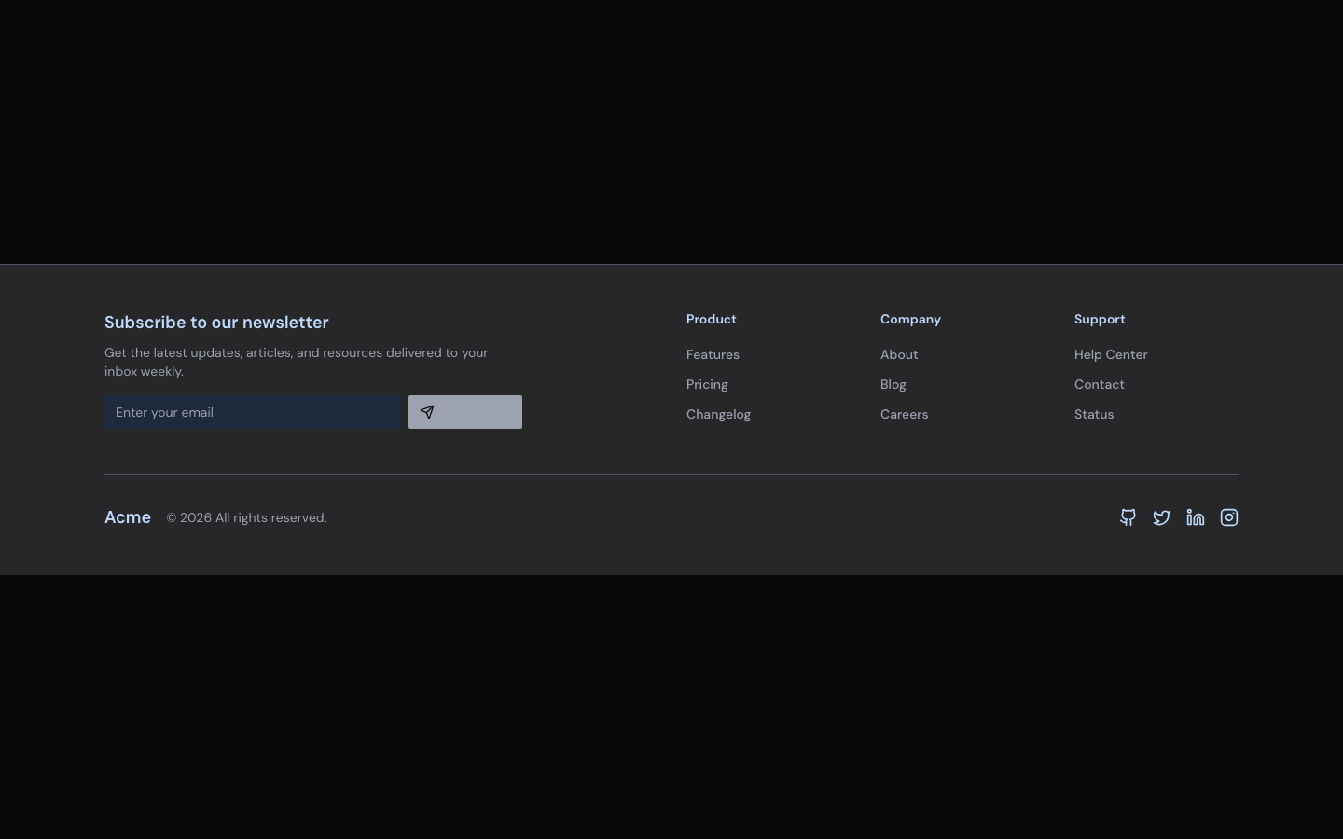
Task: Open the Help Center
Action: point(1111,354)
